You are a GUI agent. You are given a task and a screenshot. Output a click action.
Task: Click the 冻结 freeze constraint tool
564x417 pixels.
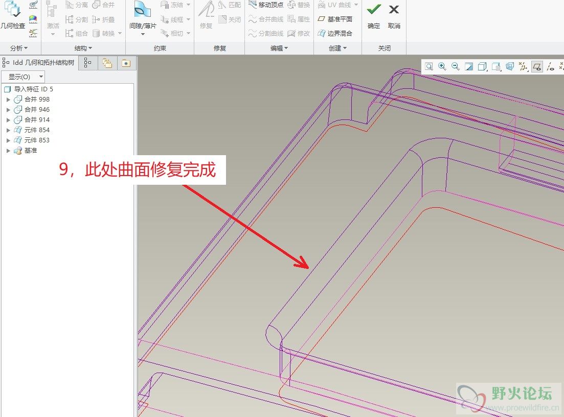172,5
